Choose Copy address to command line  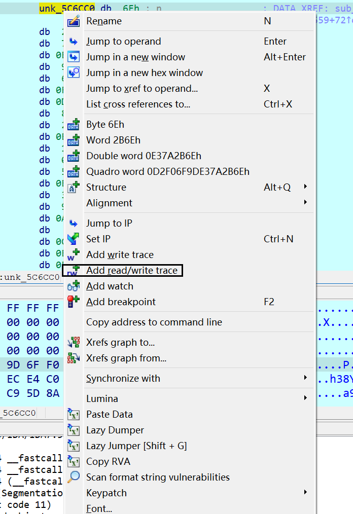tap(154, 322)
